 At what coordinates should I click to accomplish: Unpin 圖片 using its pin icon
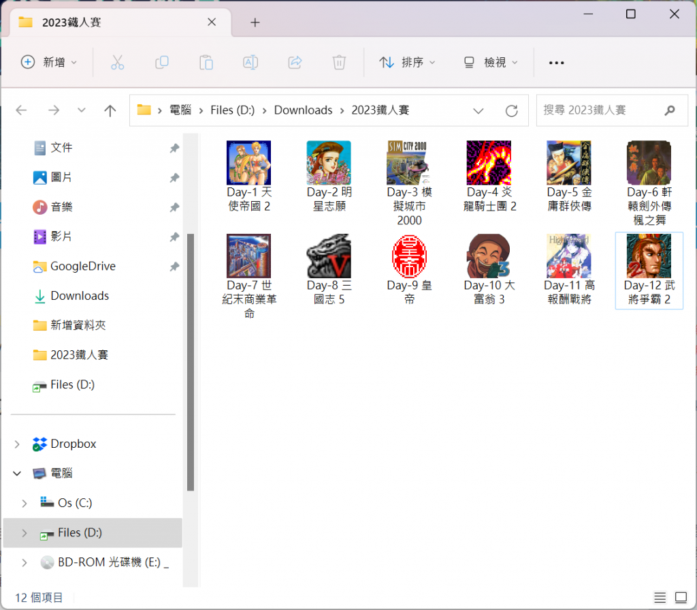coord(174,178)
